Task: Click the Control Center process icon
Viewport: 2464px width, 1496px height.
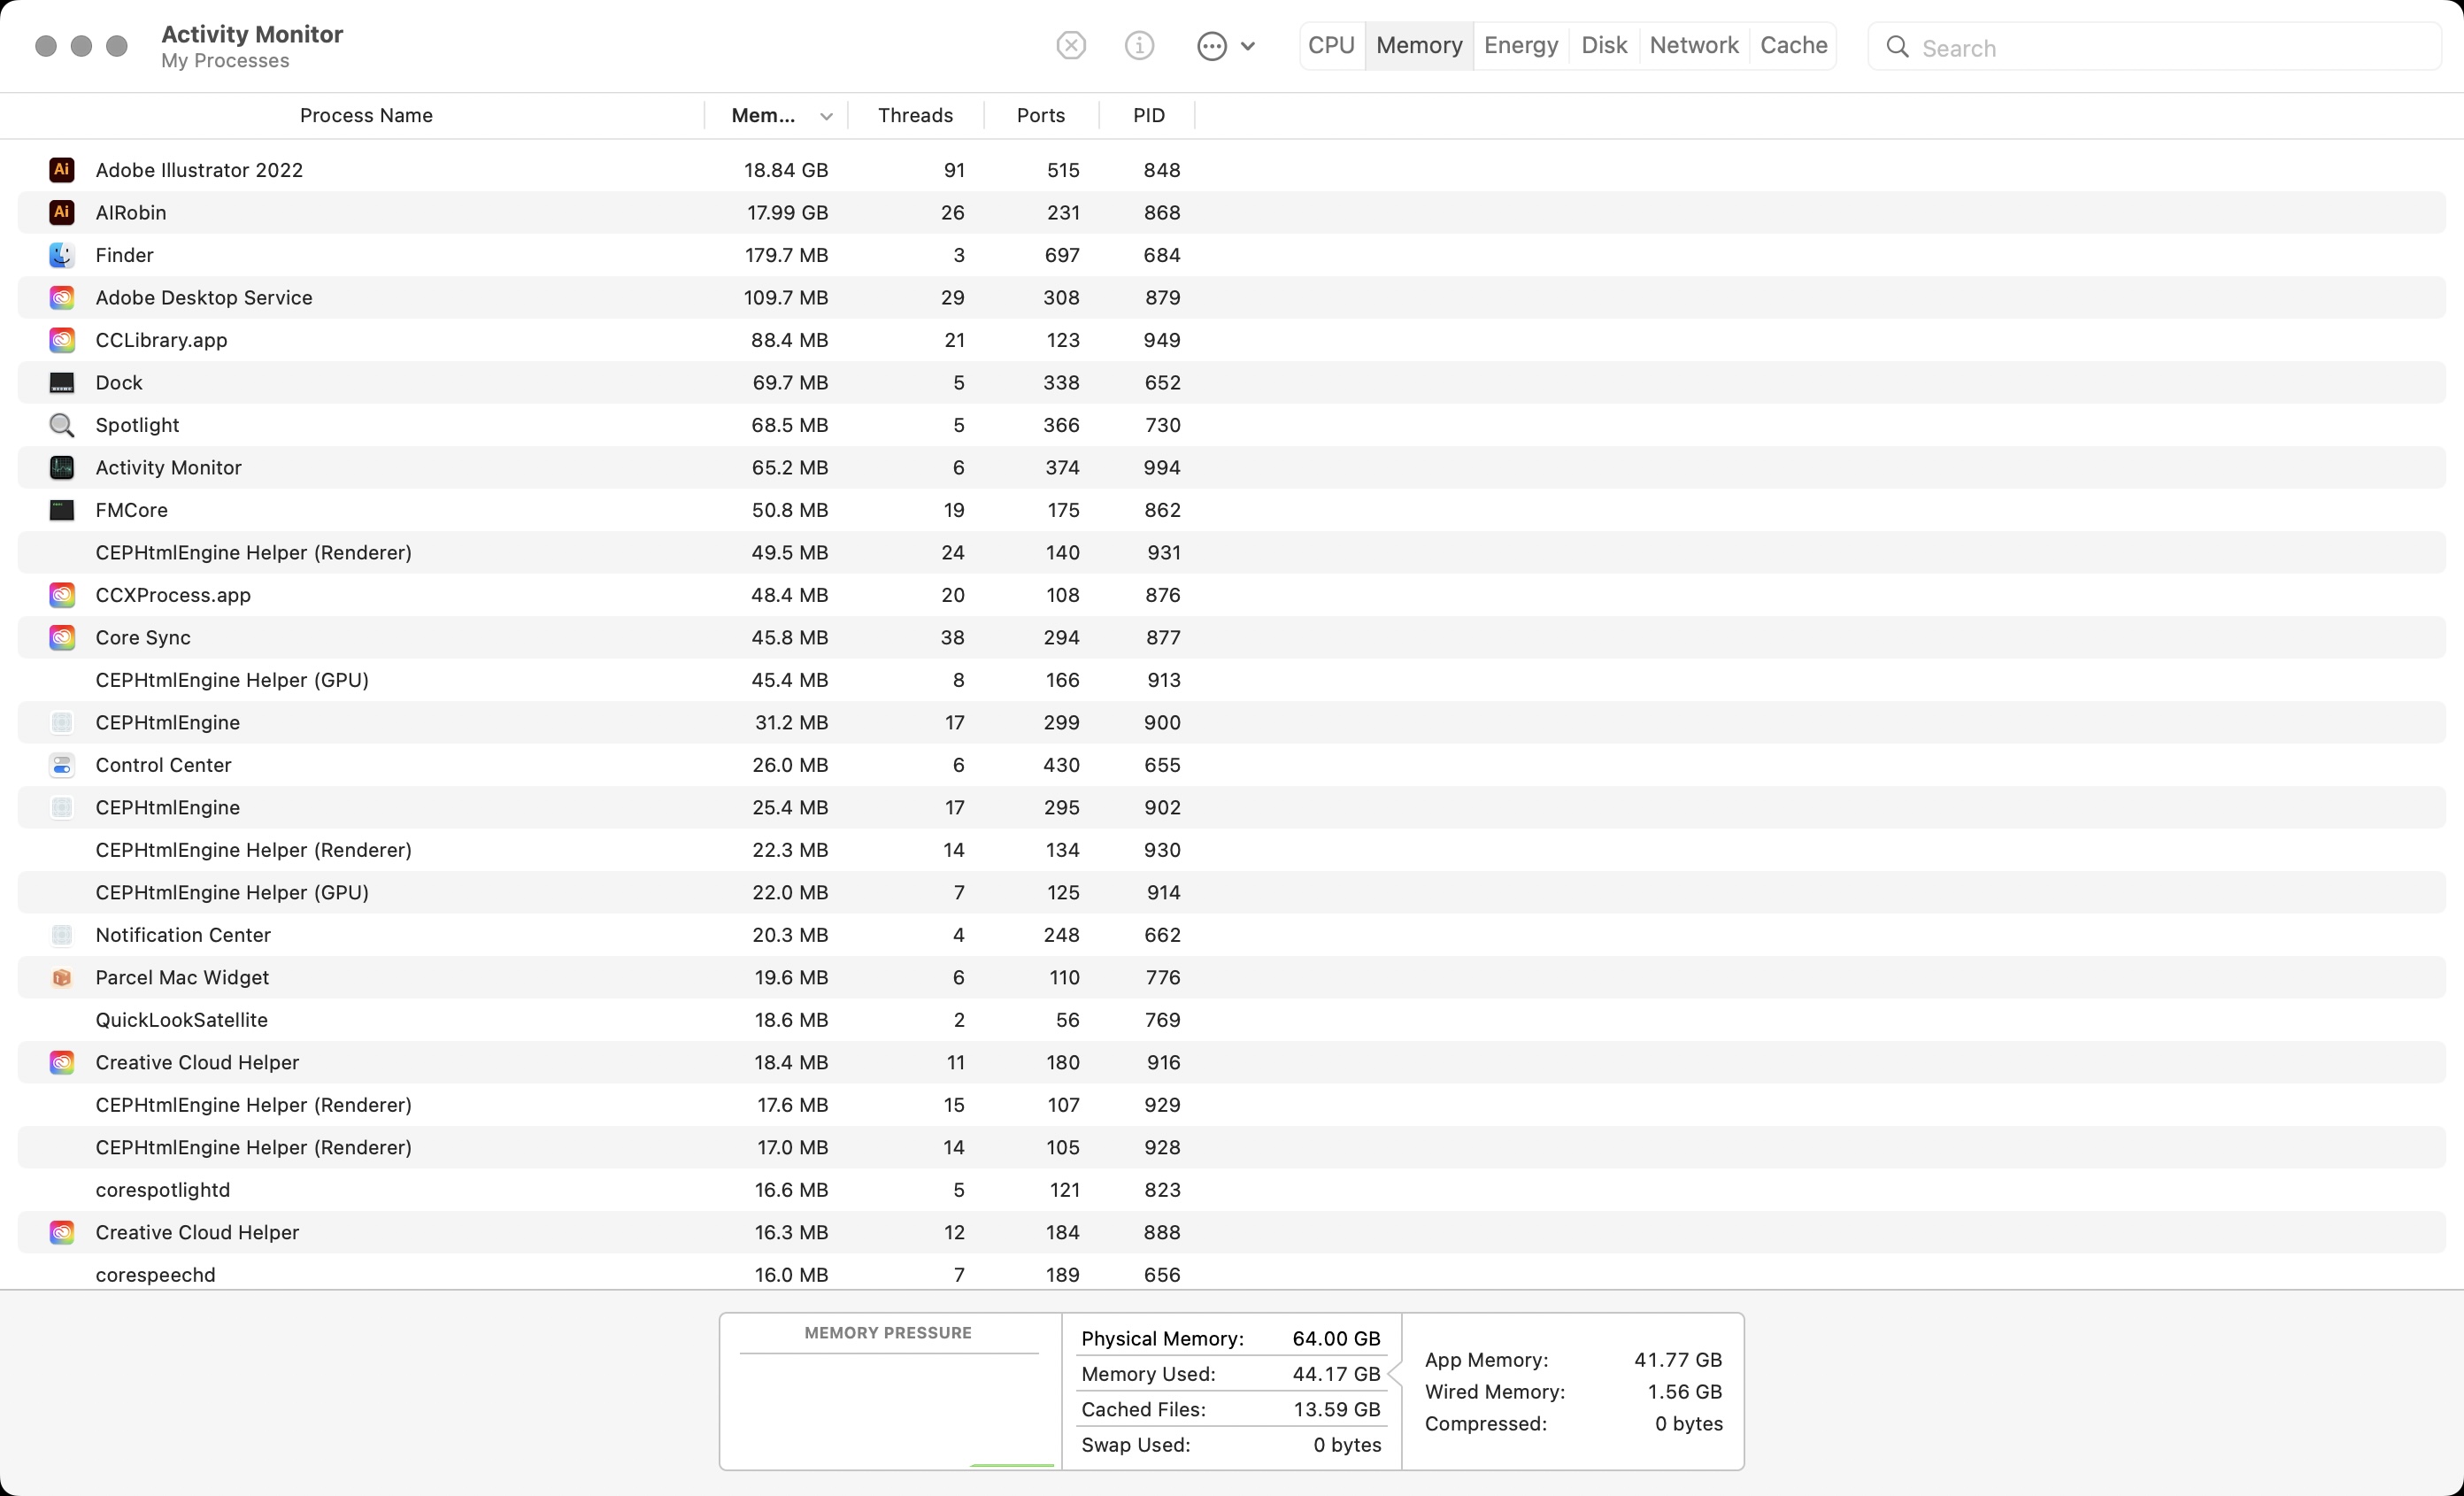Action: [62, 765]
